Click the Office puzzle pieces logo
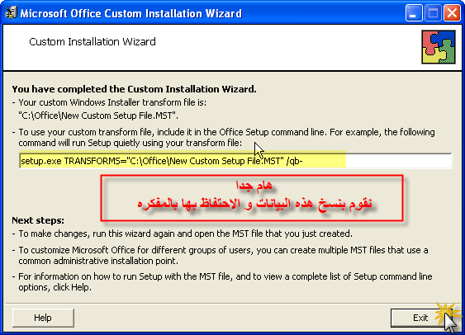465x335 pixels. coord(439,47)
